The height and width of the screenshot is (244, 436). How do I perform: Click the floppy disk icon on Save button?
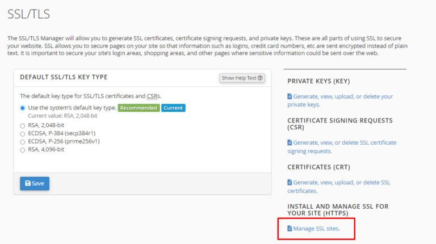(28, 183)
